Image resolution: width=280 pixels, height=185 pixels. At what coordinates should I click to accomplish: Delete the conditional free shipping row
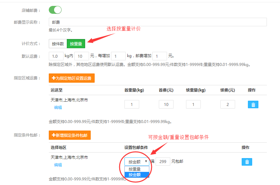tap(247, 162)
